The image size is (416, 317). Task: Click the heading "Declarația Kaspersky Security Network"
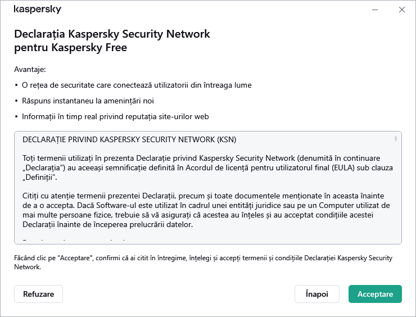[112, 34]
